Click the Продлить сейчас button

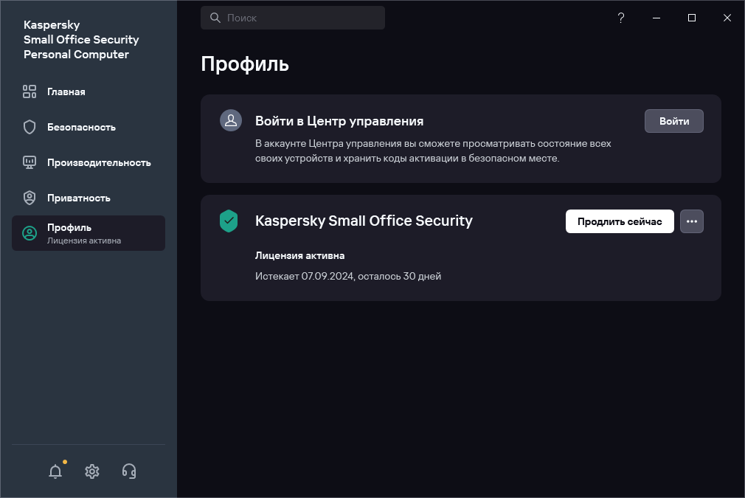(619, 221)
